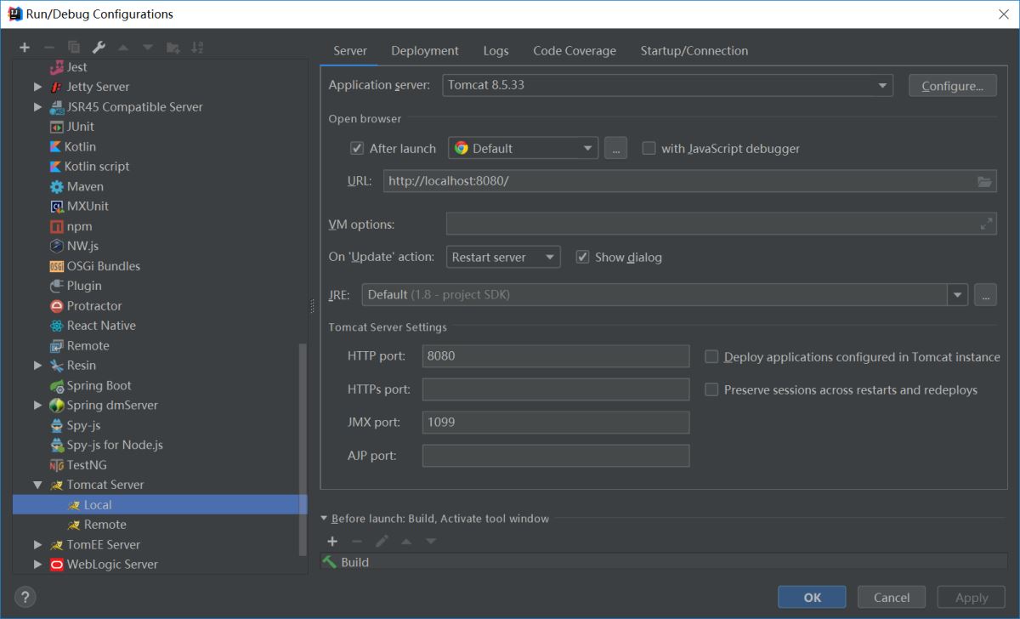The width and height of the screenshot is (1020, 619).
Task: Click the Protractor icon
Action: pyautogui.click(x=57, y=306)
